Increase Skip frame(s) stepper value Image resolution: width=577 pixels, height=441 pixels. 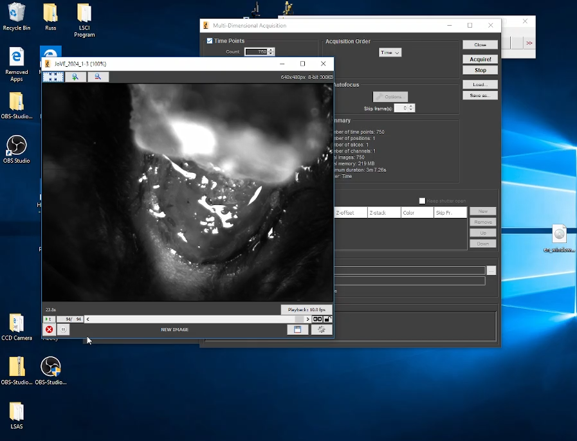(x=412, y=107)
